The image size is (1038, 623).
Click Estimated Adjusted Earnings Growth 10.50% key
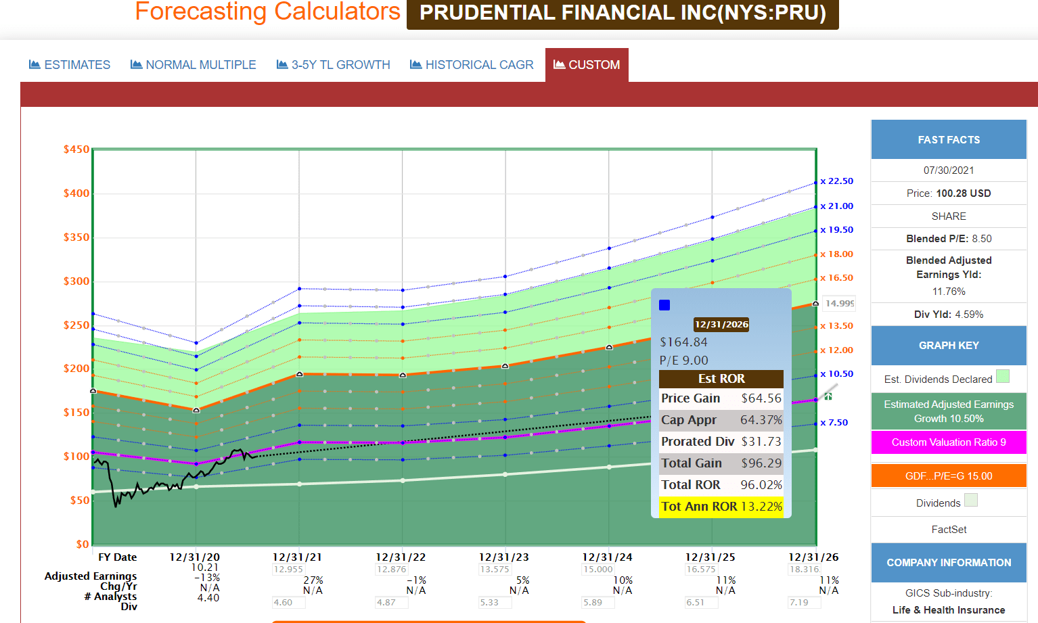click(949, 411)
